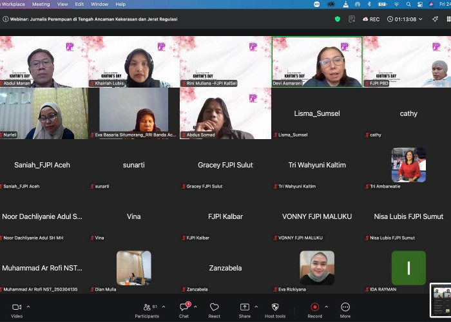The width and height of the screenshot is (451, 322).
Task: Select Devi Asmarani's active speaker video
Action: pos(317,62)
